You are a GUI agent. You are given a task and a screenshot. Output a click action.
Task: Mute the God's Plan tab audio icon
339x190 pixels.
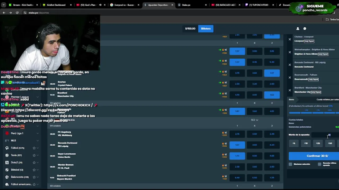pyautogui.click(x=100, y=5)
